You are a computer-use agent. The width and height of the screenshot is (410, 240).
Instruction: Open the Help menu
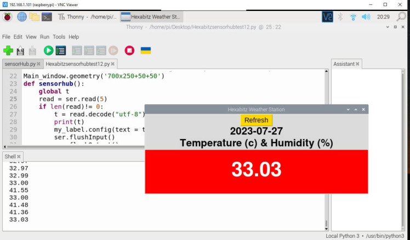74,37
